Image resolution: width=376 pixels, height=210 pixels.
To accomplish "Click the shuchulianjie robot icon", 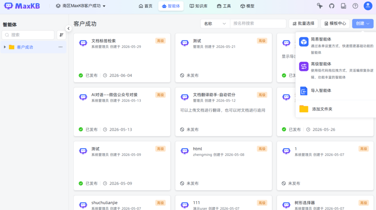I will (83, 205).
